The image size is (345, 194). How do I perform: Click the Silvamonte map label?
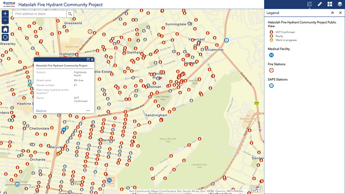[214, 50]
